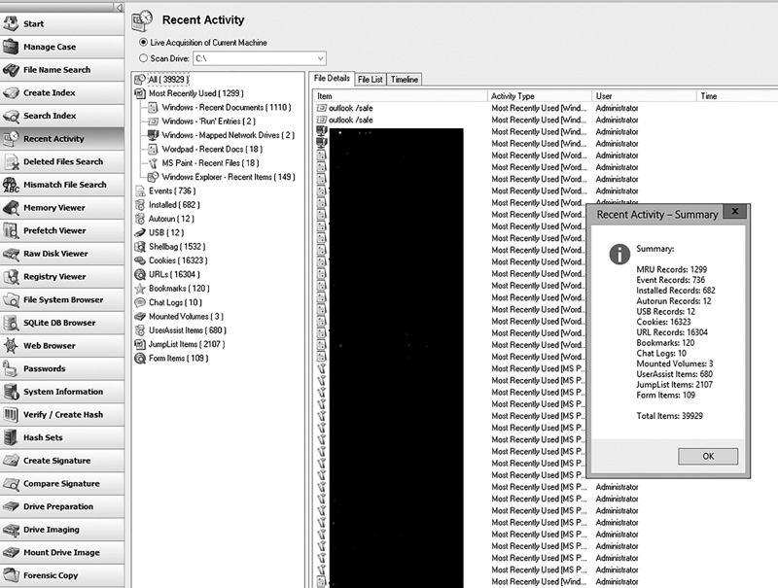The width and height of the screenshot is (778, 588).
Task: Select Most Recently Used ( 1299 ) node
Action: (196, 93)
